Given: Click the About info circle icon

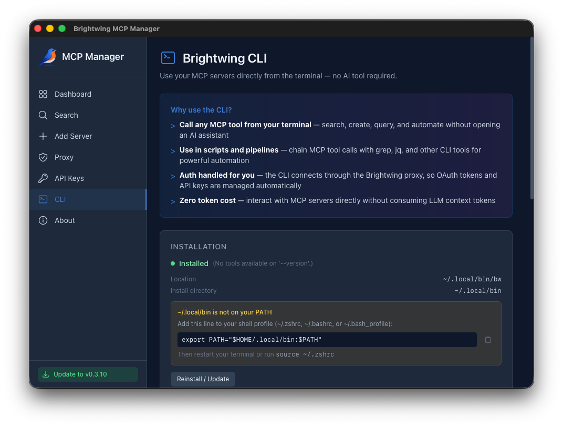Looking at the screenshot, I should [43, 220].
